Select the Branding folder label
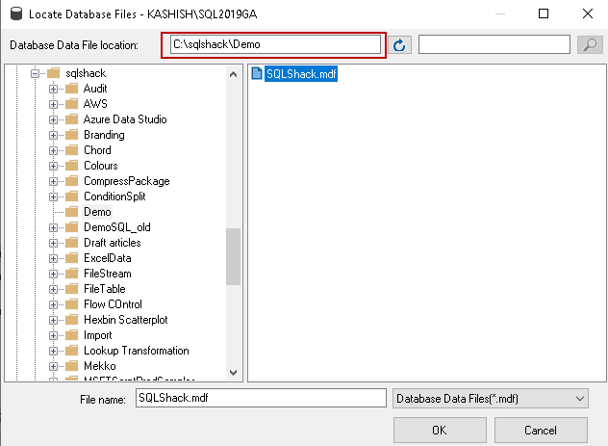 [x=104, y=135]
